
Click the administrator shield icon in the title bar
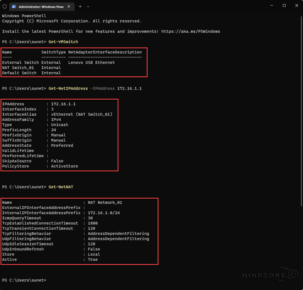tap(4, 6)
